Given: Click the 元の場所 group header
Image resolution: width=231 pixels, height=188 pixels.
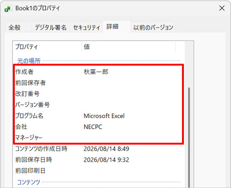Looking at the screenshot, I should point(29,61).
